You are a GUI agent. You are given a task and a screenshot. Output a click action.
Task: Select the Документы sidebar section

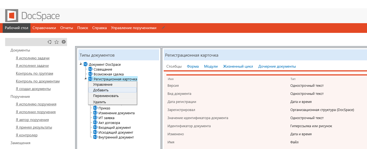click(x=20, y=50)
